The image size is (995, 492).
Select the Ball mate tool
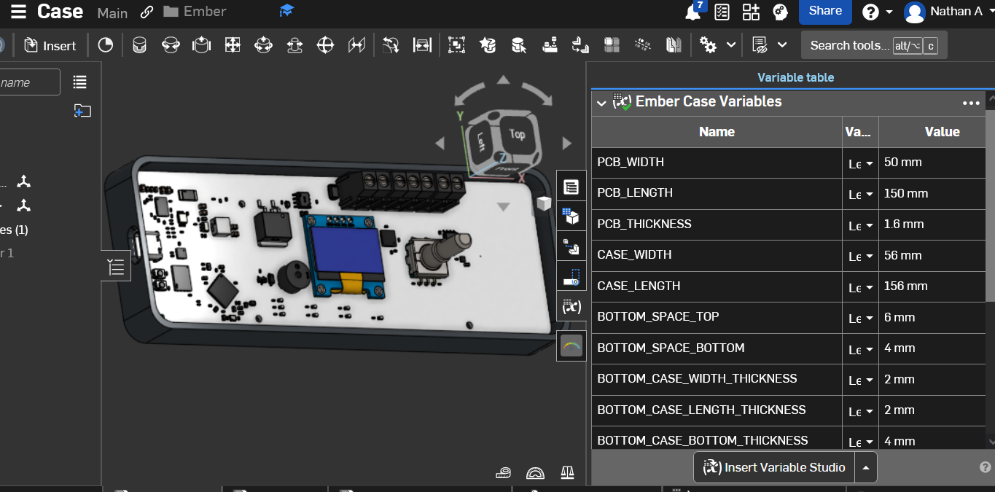[325, 45]
